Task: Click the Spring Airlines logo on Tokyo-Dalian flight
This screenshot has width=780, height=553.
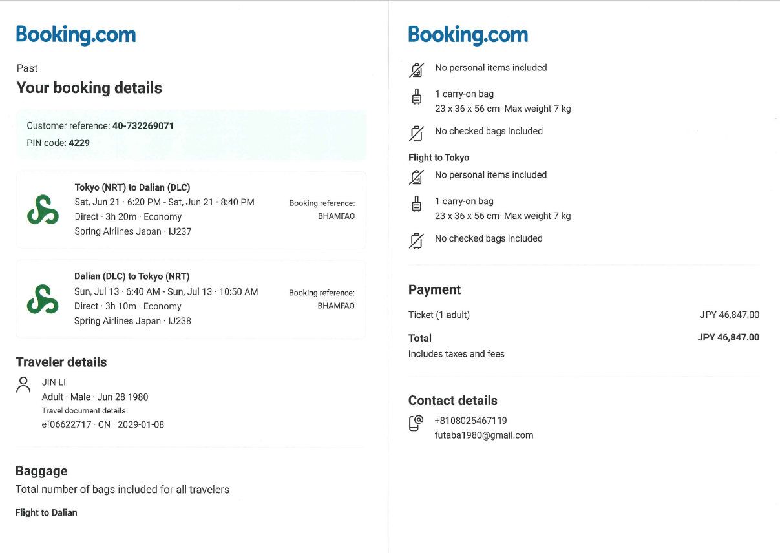Action: point(43,209)
